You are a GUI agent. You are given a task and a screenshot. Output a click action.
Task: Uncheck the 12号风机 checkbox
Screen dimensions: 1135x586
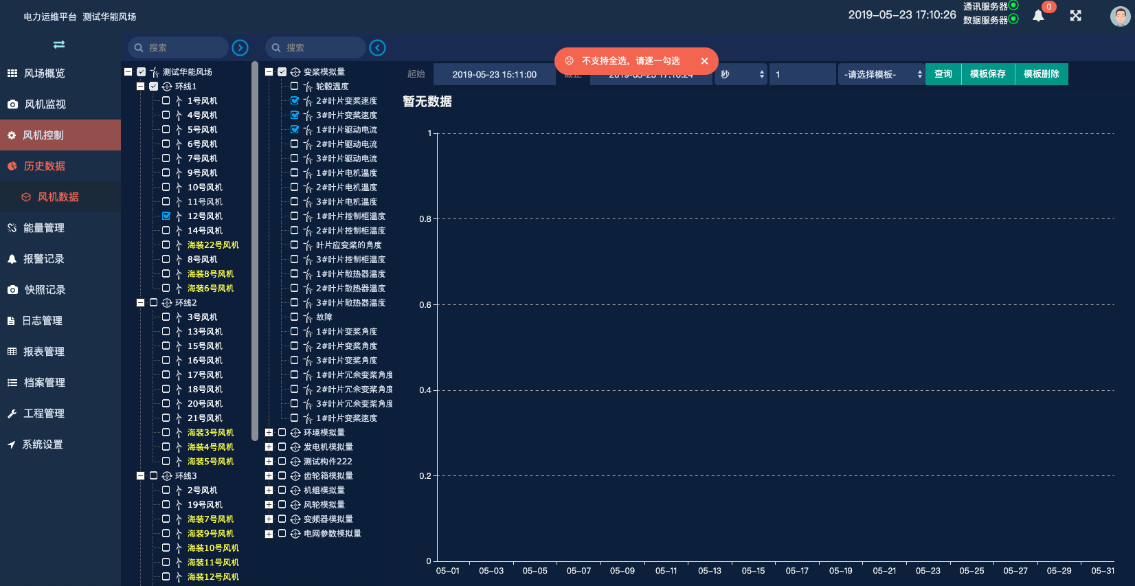[x=166, y=216]
